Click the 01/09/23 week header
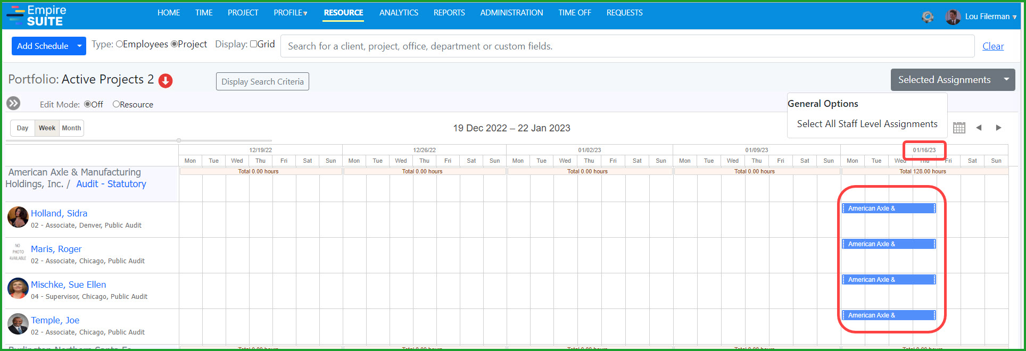 757,150
